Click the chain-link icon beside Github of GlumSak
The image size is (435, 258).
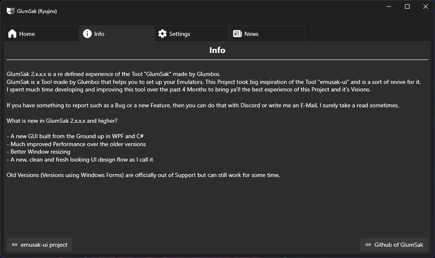tap(368, 245)
